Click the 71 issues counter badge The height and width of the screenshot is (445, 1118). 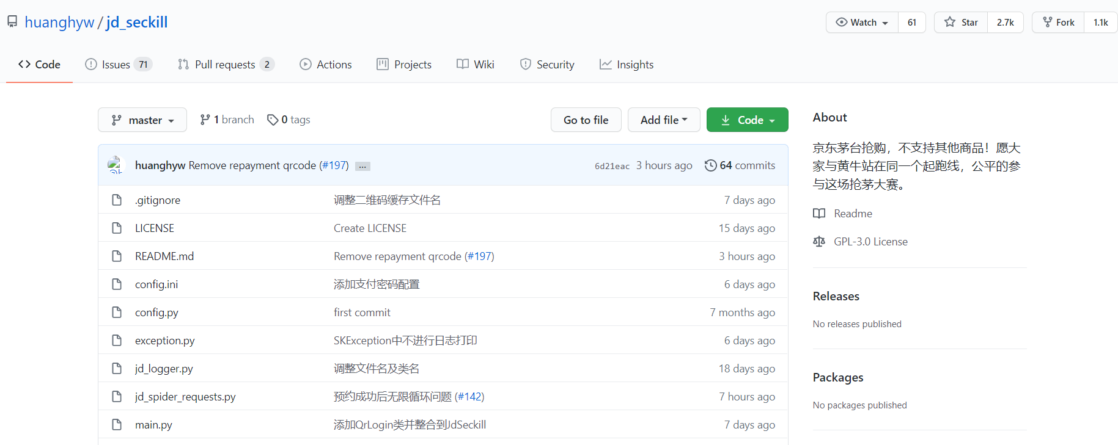tap(143, 64)
